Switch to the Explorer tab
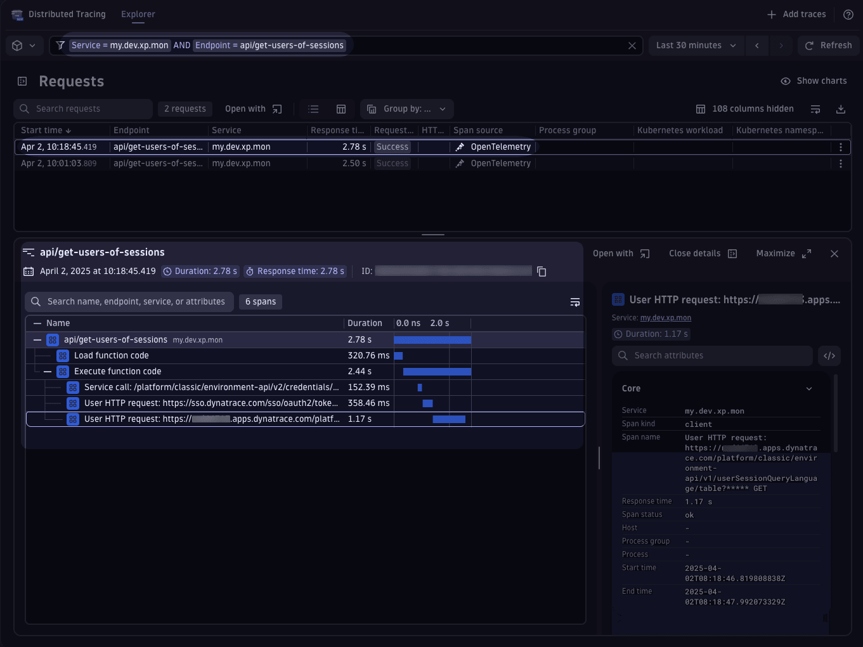The width and height of the screenshot is (863, 647). (x=138, y=14)
